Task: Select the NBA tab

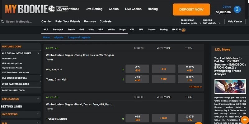Action: 101,29
